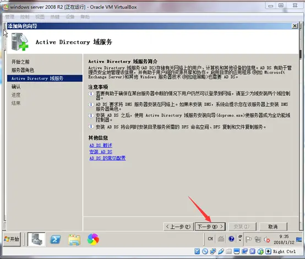Open the 热键 menu in VirtualBox
Viewport: 305px width, 259px height.
tap(55, 17)
